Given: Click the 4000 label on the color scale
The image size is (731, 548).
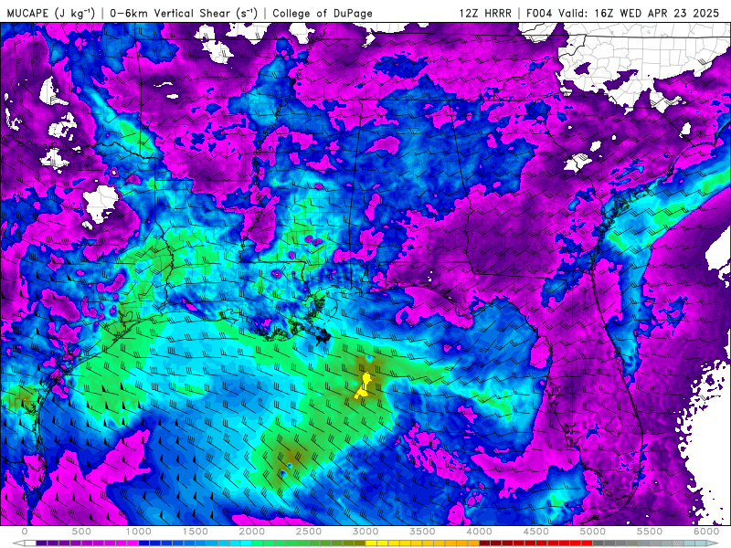Looking at the screenshot, I should (480, 532).
